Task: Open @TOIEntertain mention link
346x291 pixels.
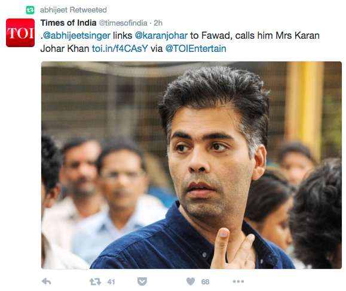Action: coord(196,48)
